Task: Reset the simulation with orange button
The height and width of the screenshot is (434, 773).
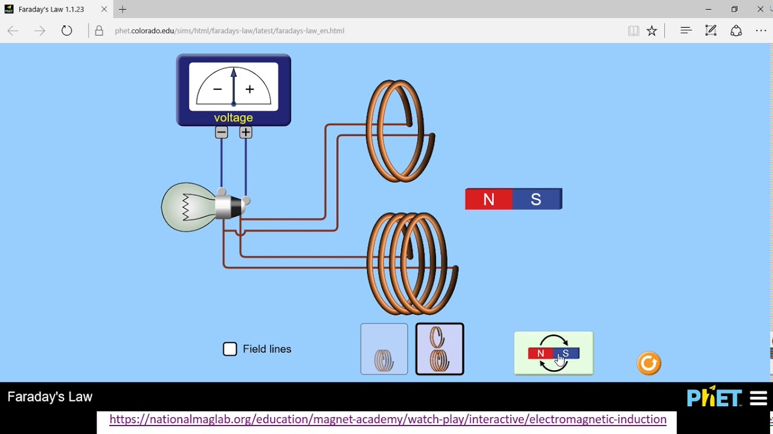Action: tap(649, 363)
